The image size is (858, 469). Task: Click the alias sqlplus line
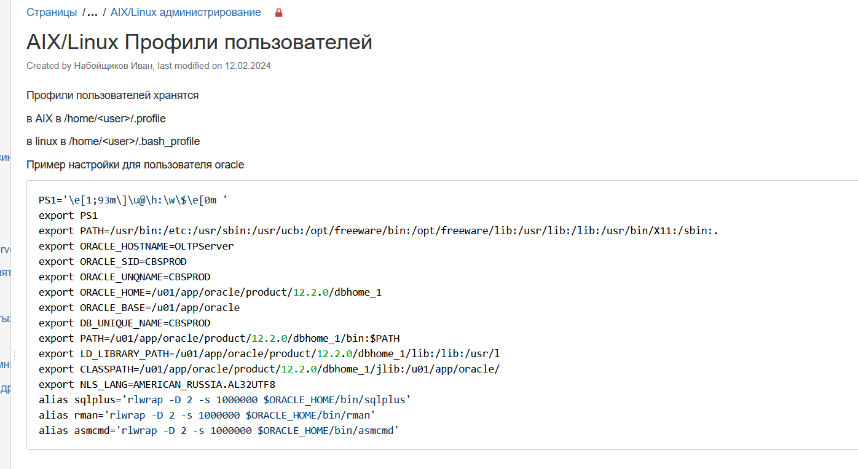tap(224, 400)
